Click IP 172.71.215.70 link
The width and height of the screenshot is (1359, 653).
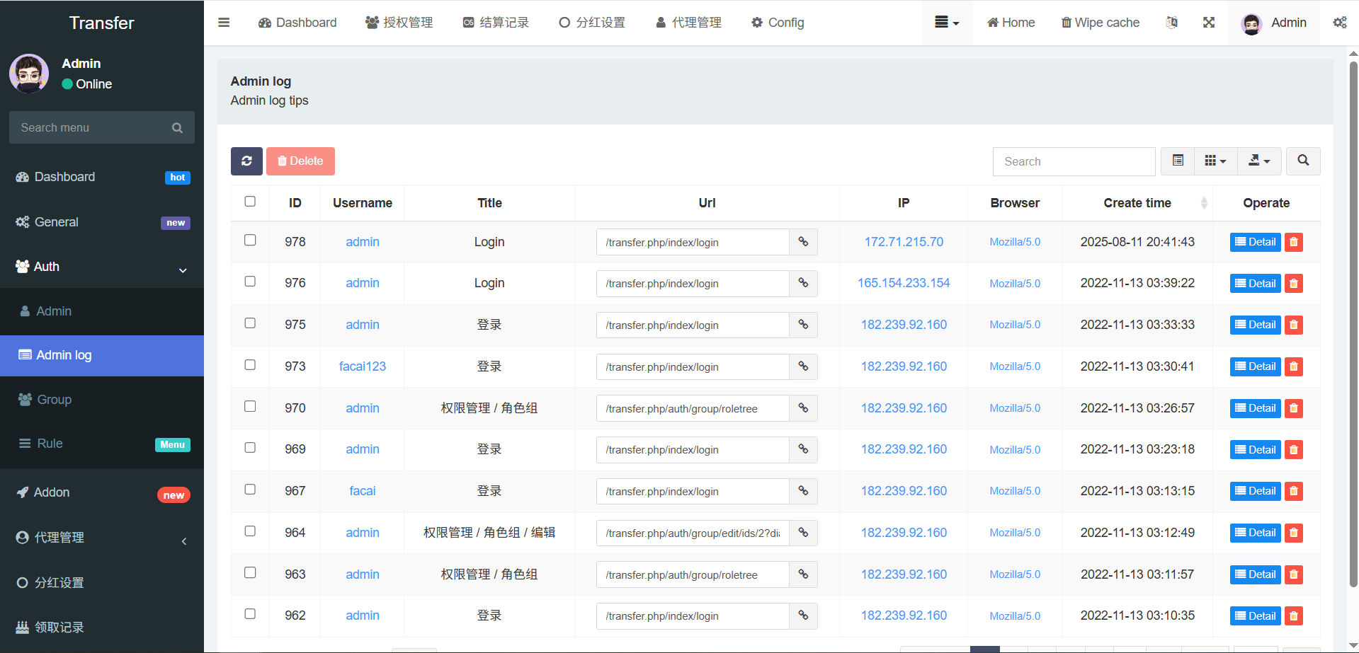click(904, 242)
